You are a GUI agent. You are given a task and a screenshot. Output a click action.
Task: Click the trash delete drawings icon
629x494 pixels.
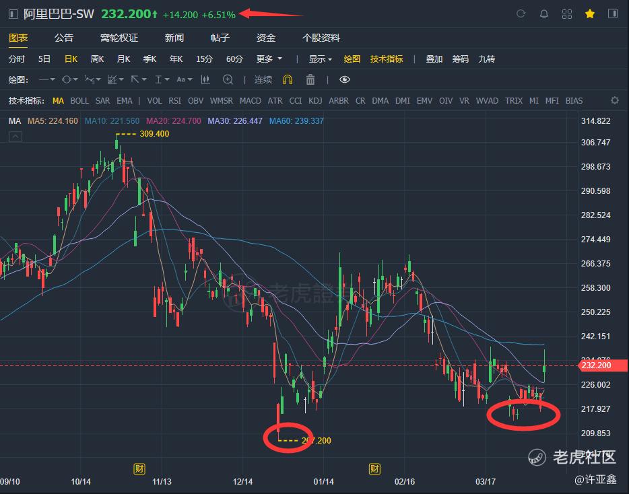coord(310,80)
